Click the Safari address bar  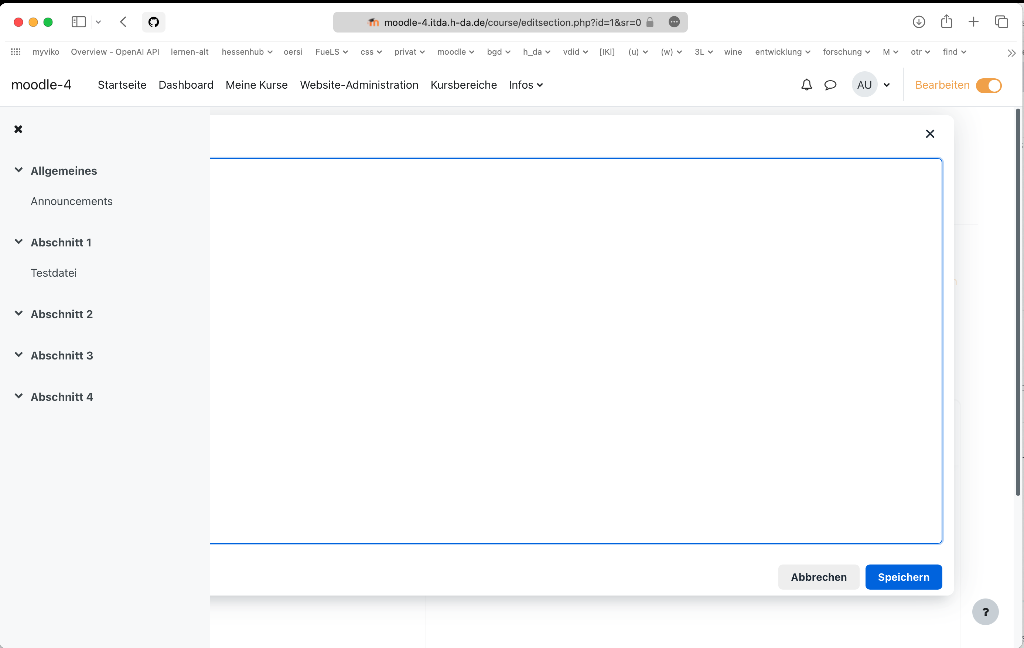(x=510, y=22)
